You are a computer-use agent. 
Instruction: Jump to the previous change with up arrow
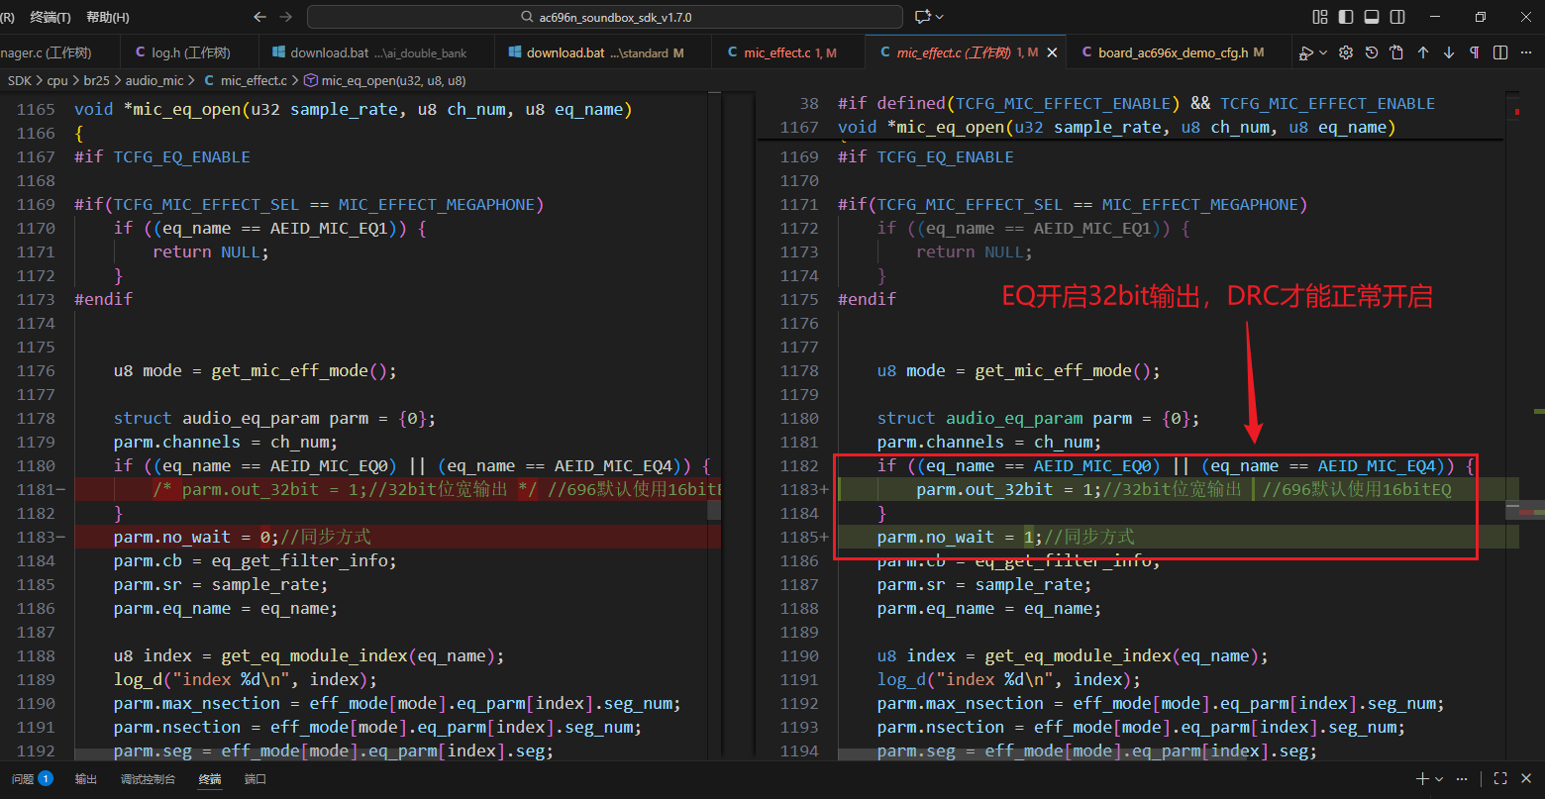coord(1423,52)
